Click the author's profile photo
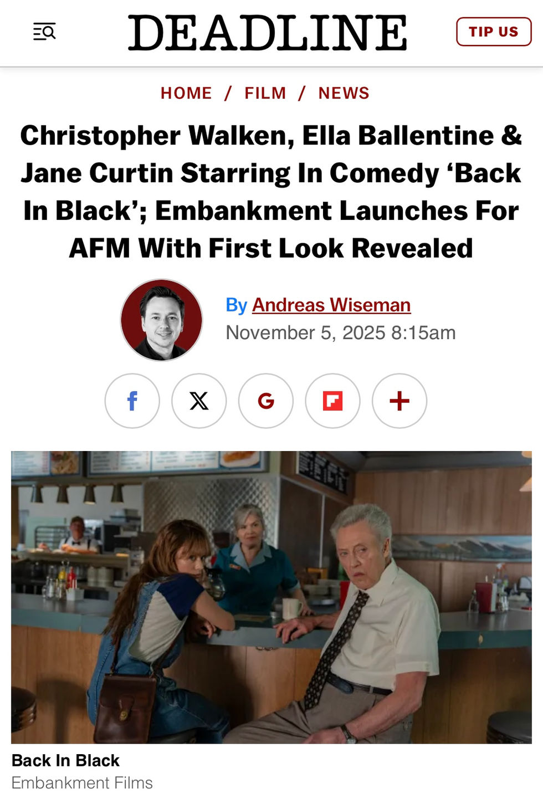The image size is (543, 799). click(x=161, y=320)
